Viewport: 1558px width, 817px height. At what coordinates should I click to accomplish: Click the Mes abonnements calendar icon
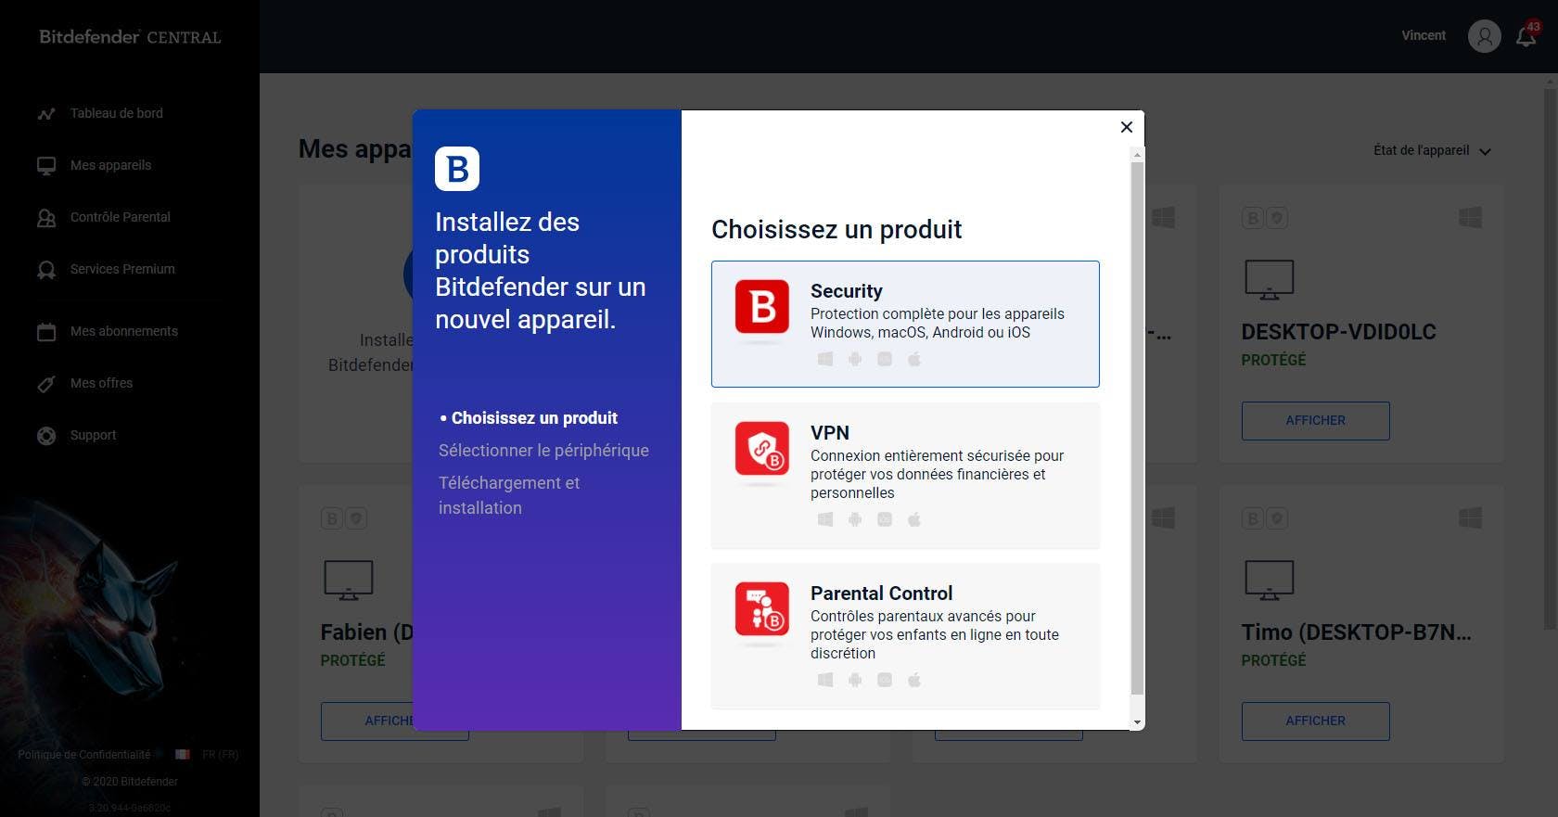46,332
